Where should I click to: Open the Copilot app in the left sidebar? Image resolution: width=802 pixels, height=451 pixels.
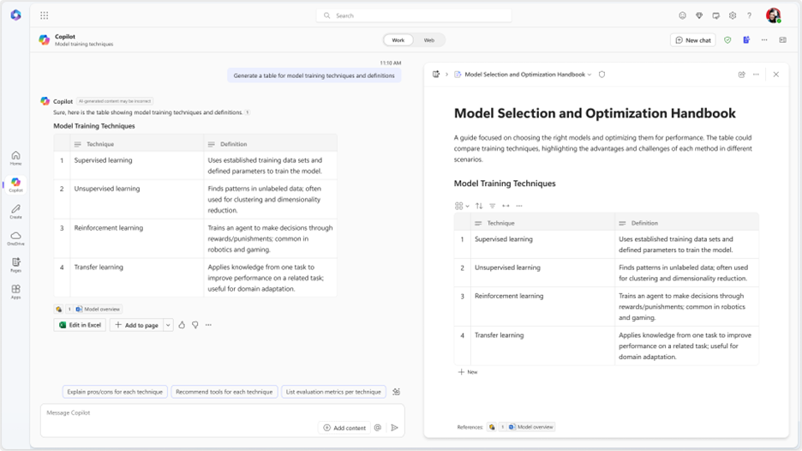15,183
